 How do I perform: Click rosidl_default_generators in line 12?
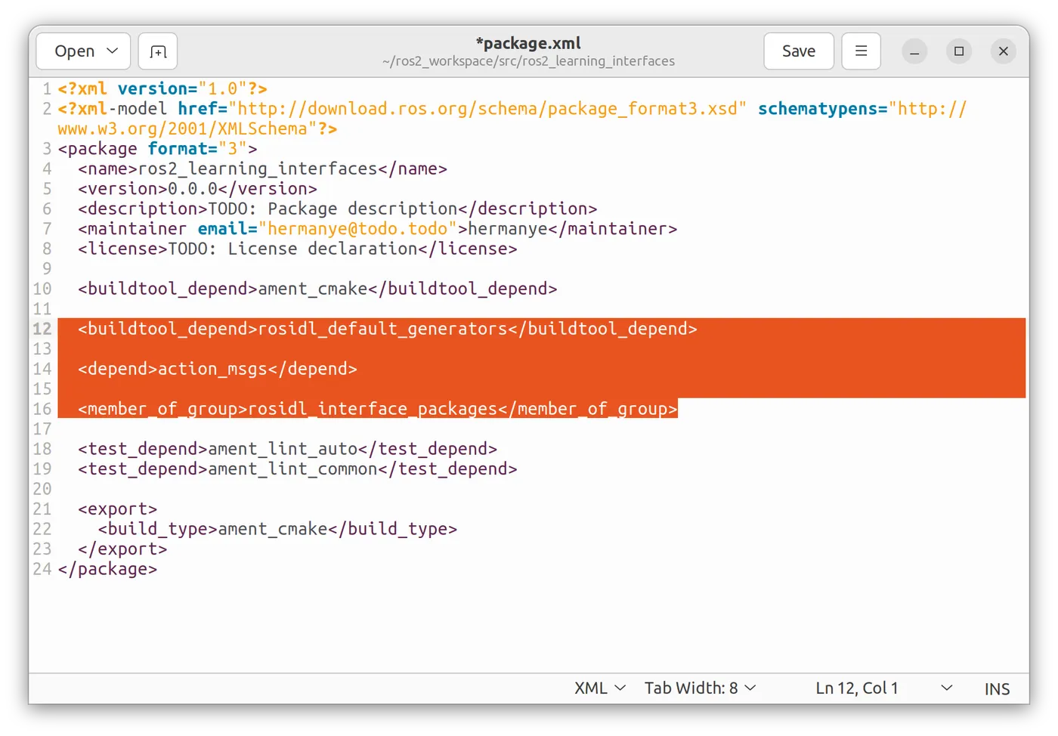pos(383,329)
